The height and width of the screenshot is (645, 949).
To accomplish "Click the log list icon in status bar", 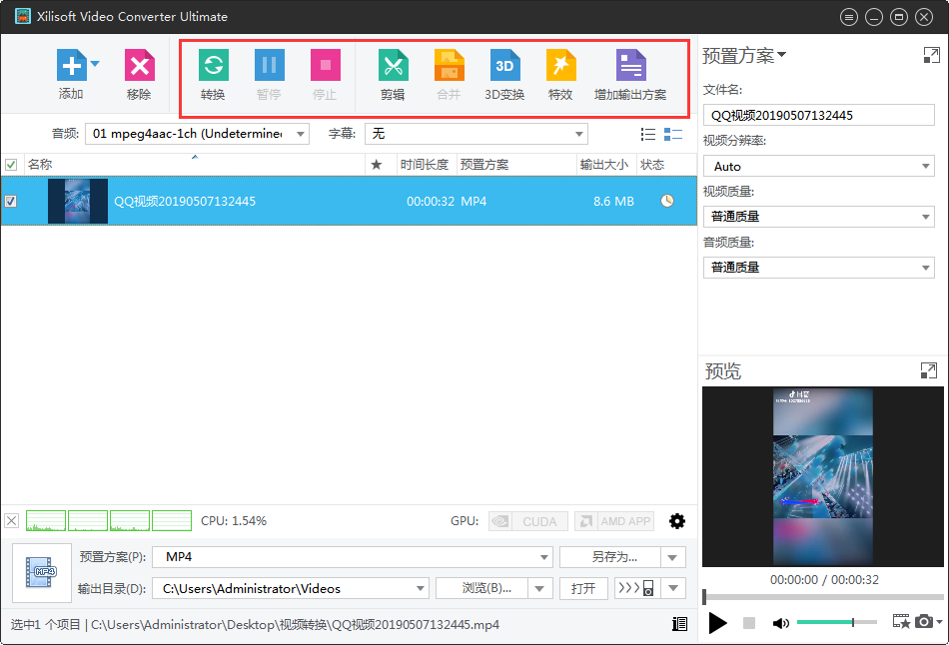I will click(x=679, y=624).
